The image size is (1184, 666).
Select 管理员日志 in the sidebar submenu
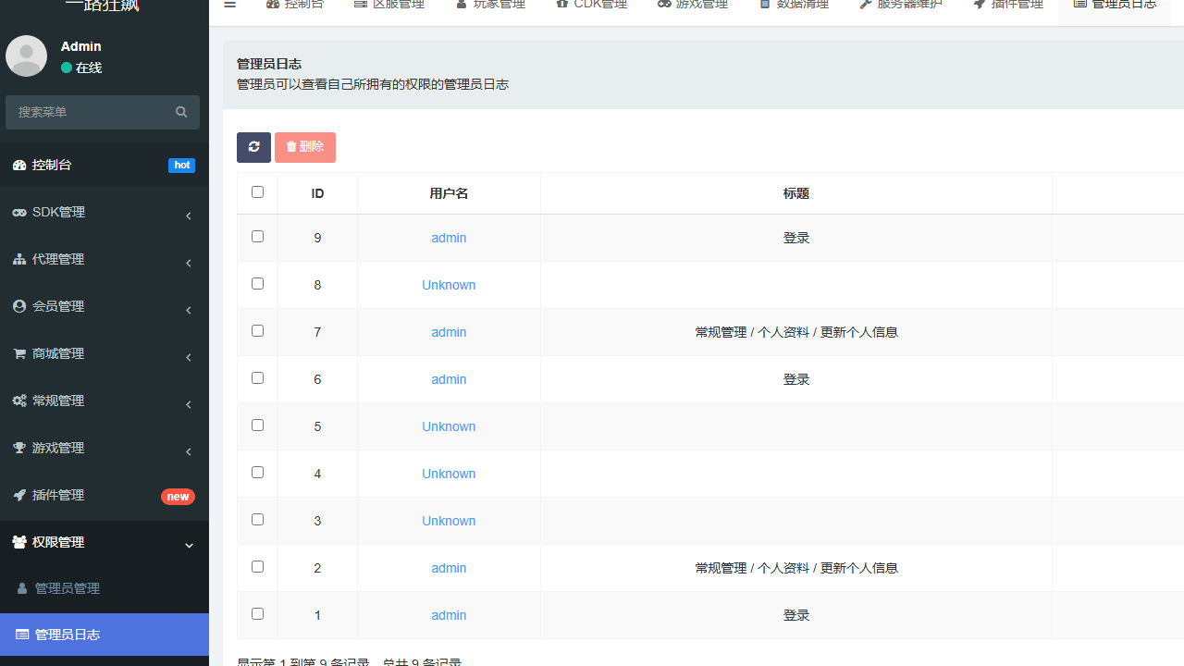[105, 635]
